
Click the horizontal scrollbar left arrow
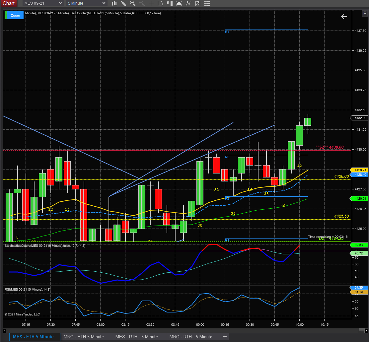(x=4, y=331)
